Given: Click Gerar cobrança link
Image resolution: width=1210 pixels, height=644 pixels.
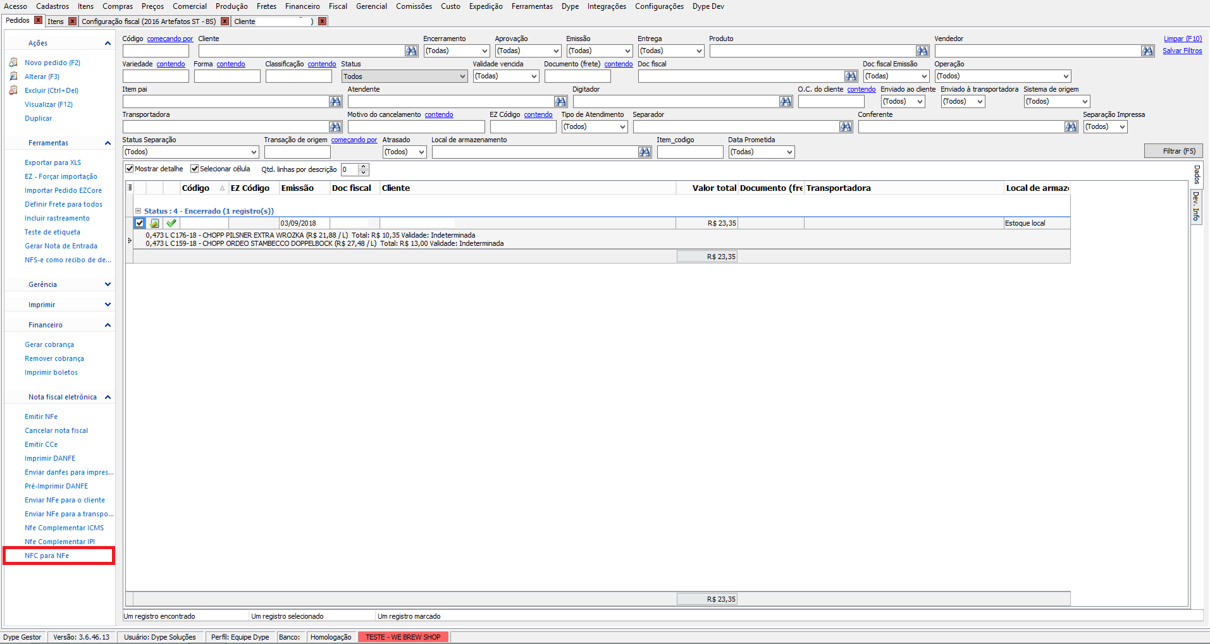Looking at the screenshot, I should point(49,344).
